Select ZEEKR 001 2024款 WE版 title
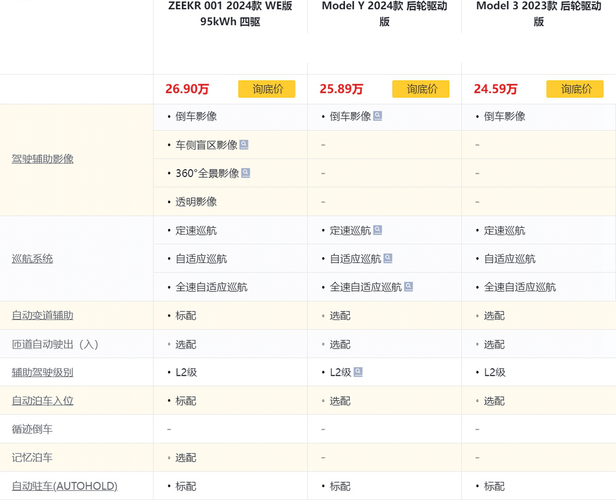The width and height of the screenshot is (616, 500). tap(230, 13)
